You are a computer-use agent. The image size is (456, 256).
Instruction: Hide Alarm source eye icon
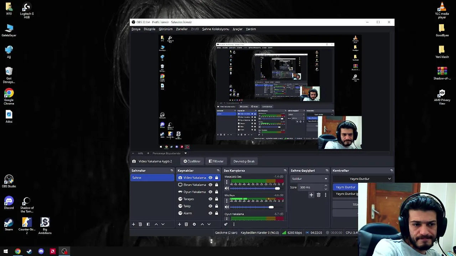coord(210,213)
